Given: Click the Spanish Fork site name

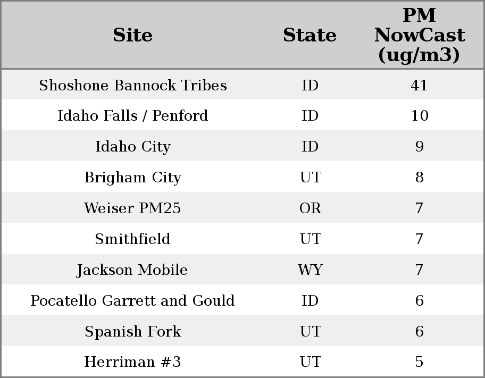Looking at the screenshot, I should click(x=133, y=332).
